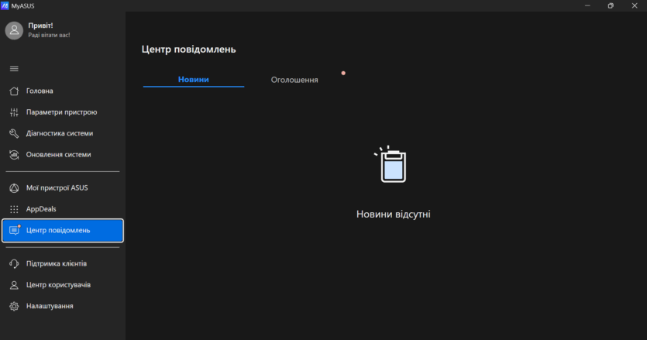Click the Налаштування gear icon
The height and width of the screenshot is (340, 647).
(14, 306)
